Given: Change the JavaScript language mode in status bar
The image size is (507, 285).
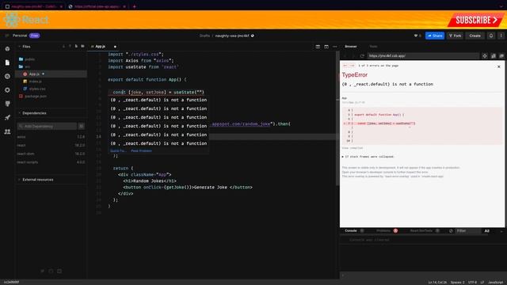Looking at the screenshot, I should coord(495,283).
